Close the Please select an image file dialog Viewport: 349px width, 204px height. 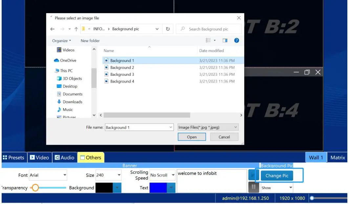[239, 18]
